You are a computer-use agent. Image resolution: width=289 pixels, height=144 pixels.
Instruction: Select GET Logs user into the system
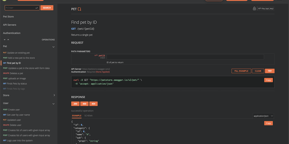18,141
